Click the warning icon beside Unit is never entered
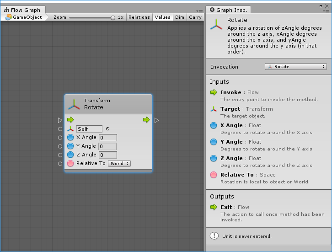332x252 pixels. coord(214,236)
